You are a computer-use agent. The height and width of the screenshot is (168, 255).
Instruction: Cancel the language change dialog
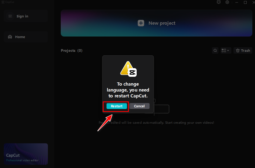(x=139, y=106)
